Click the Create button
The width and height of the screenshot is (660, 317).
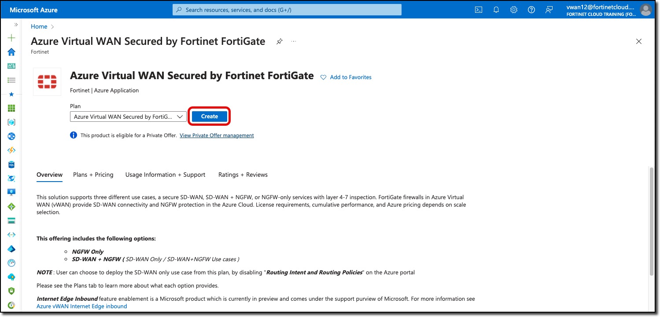210,117
